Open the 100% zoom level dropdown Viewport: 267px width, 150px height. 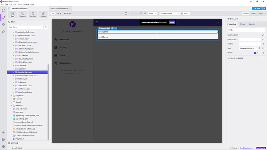[152, 14]
